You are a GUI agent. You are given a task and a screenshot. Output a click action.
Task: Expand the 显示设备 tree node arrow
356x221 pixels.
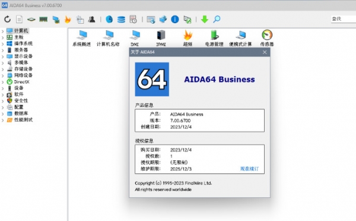tap(3, 56)
